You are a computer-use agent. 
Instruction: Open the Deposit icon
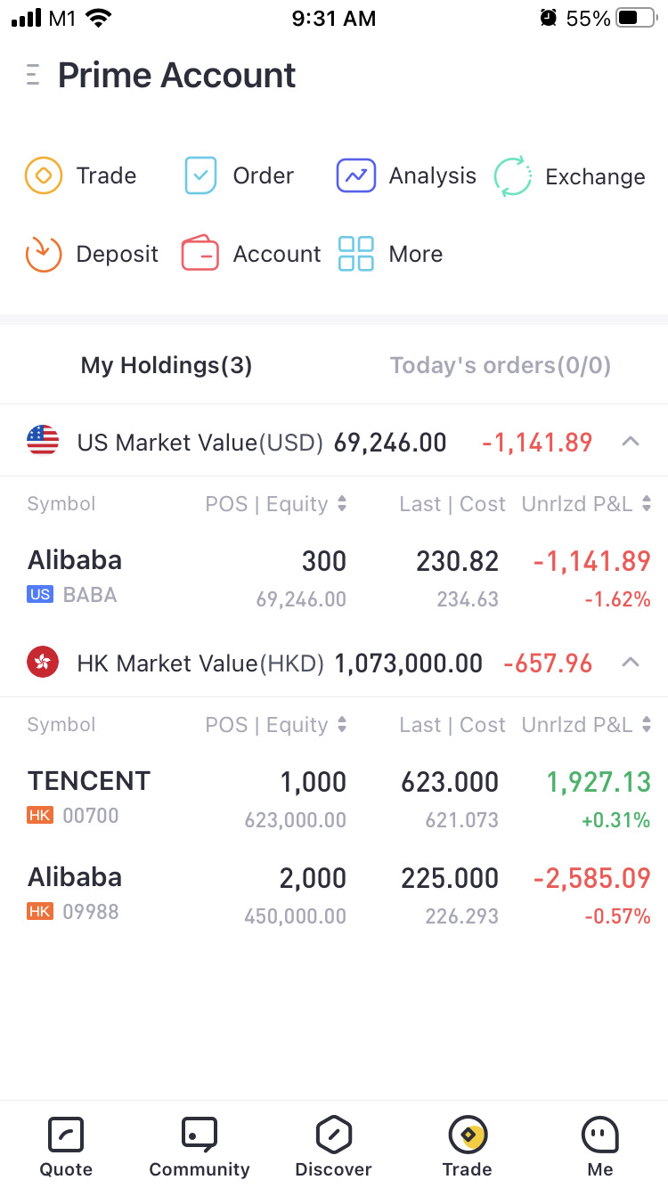pyautogui.click(x=43, y=254)
